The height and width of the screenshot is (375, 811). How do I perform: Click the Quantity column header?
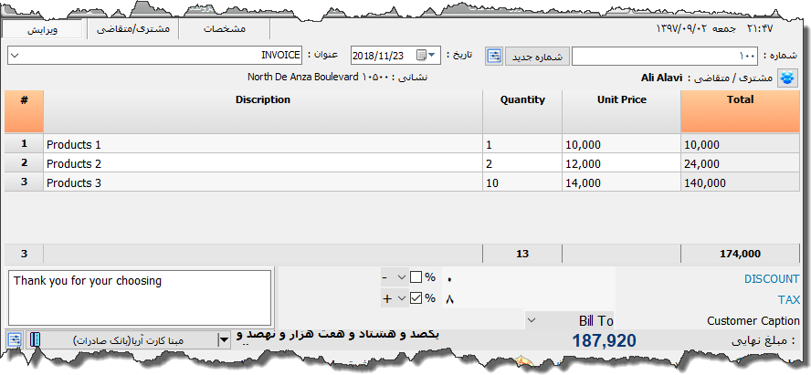tap(522, 112)
